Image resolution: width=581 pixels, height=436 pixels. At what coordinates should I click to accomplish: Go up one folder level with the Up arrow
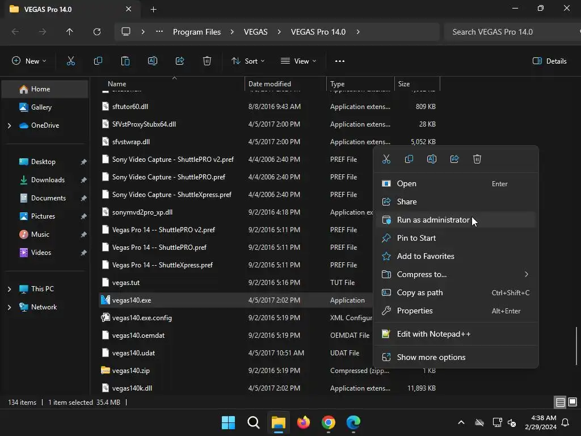pyautogui.click(x=69, y=32)
